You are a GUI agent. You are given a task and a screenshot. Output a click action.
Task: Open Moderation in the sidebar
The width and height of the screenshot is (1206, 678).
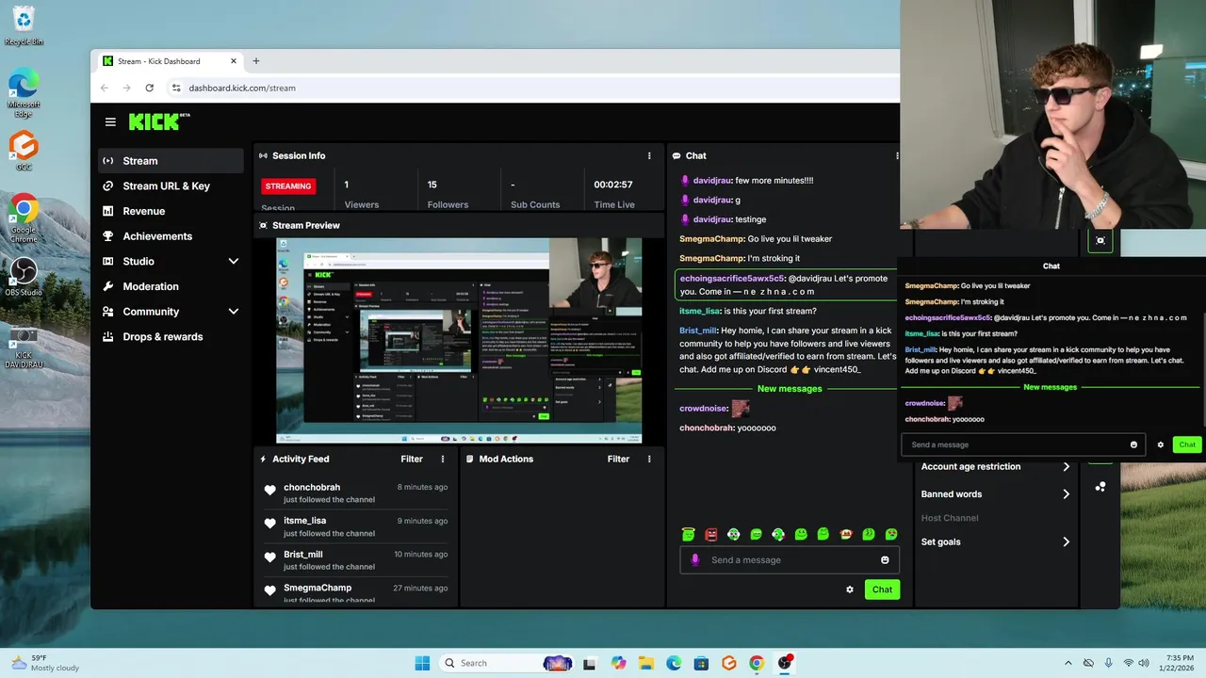[x=171, y=286]
